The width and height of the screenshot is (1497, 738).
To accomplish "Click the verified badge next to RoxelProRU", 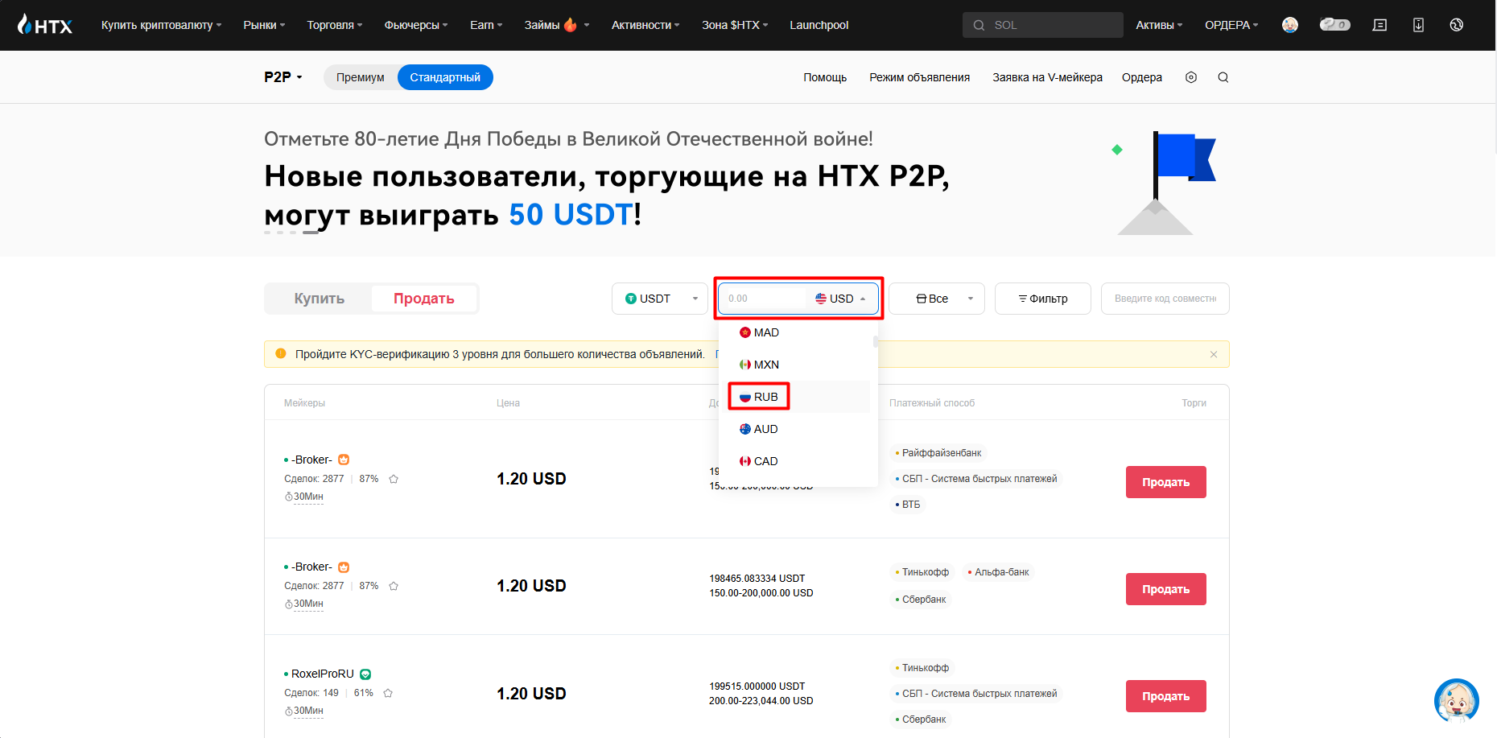I will (x=365, y=674).
